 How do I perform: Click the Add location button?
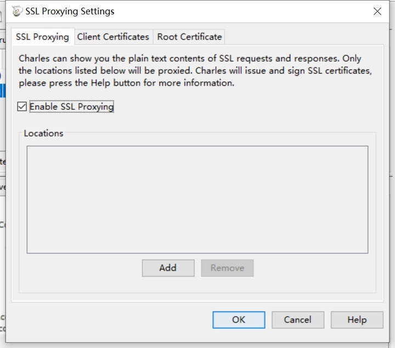point(168,268)
